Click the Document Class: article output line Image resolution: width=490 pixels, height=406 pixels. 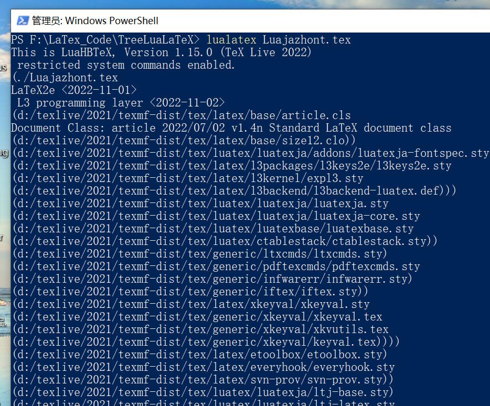click(231, 128)
